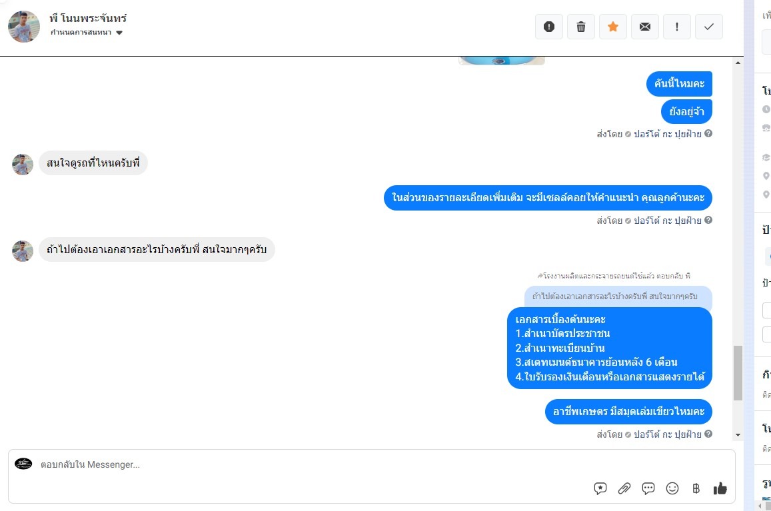Open saved replies icon in composer
This screenshot has width=771, height=511.
[600, 488]
